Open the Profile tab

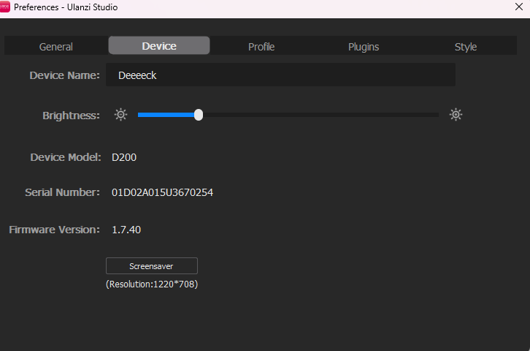click(x=261, y=46)
